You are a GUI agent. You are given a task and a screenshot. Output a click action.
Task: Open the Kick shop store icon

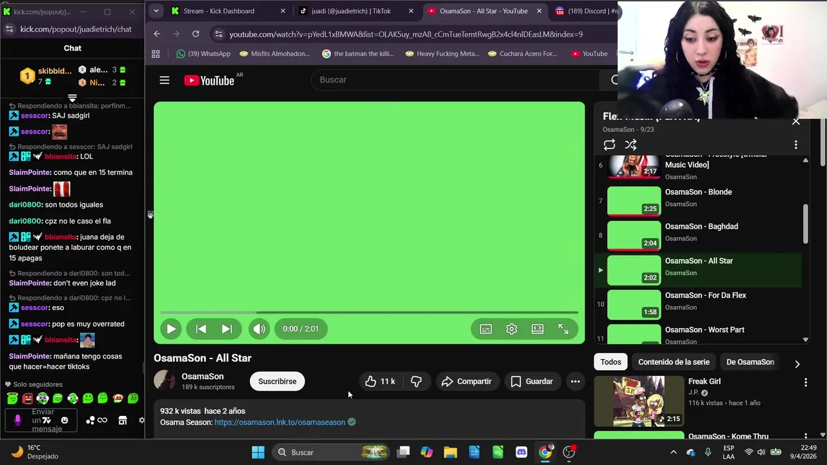pos(122,420)
